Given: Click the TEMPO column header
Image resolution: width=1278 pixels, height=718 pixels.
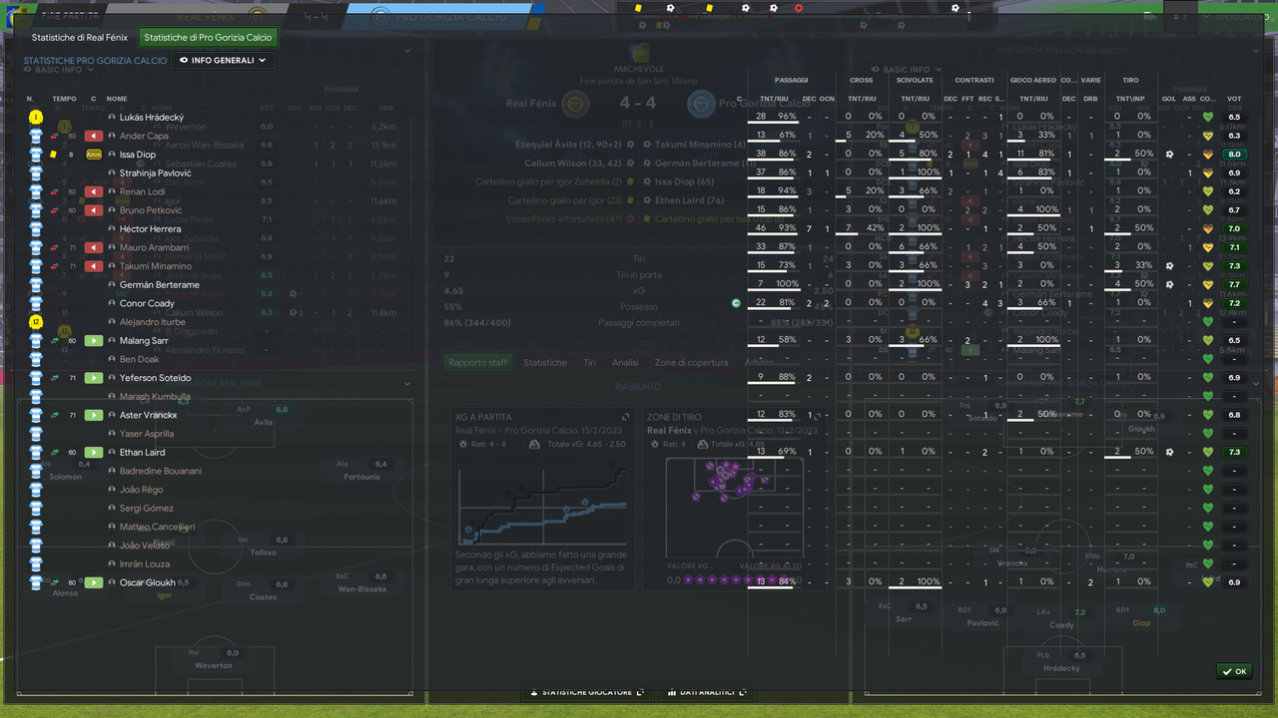Looking at the screenshot, I should click(64, 99).
